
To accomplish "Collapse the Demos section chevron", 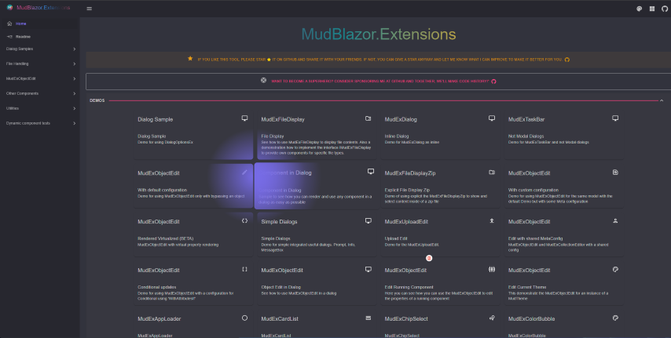I will [662, 100].
